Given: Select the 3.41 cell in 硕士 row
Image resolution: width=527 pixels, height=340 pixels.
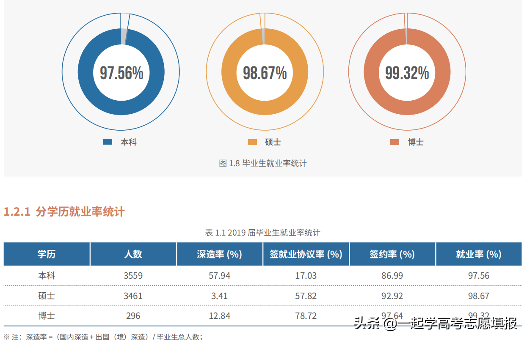Looking at the screenshot, I should tap(220, 296).
